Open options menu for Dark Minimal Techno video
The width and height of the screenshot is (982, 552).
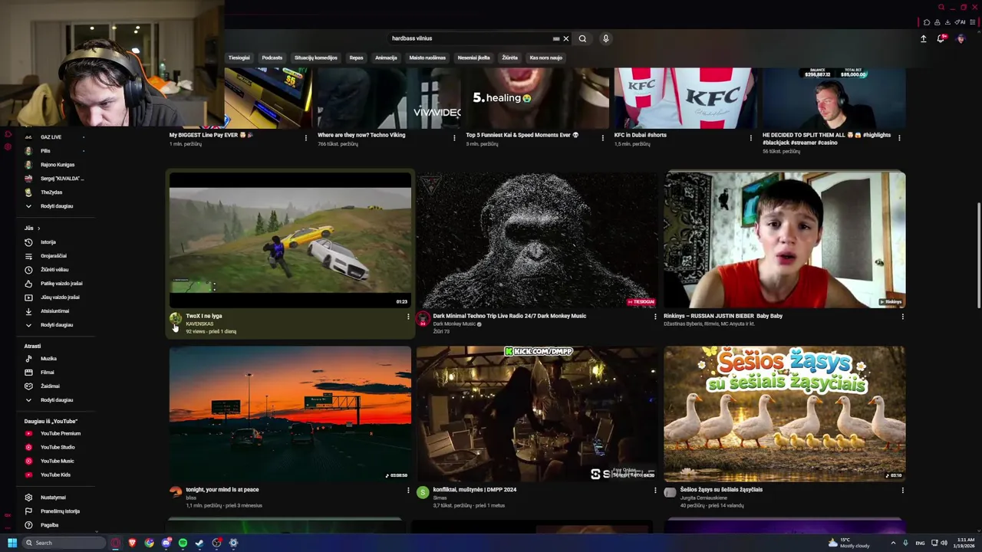click(655, 317)
